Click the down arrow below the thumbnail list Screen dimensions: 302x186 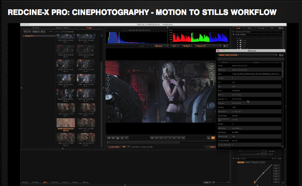click(x=63, y=149)
